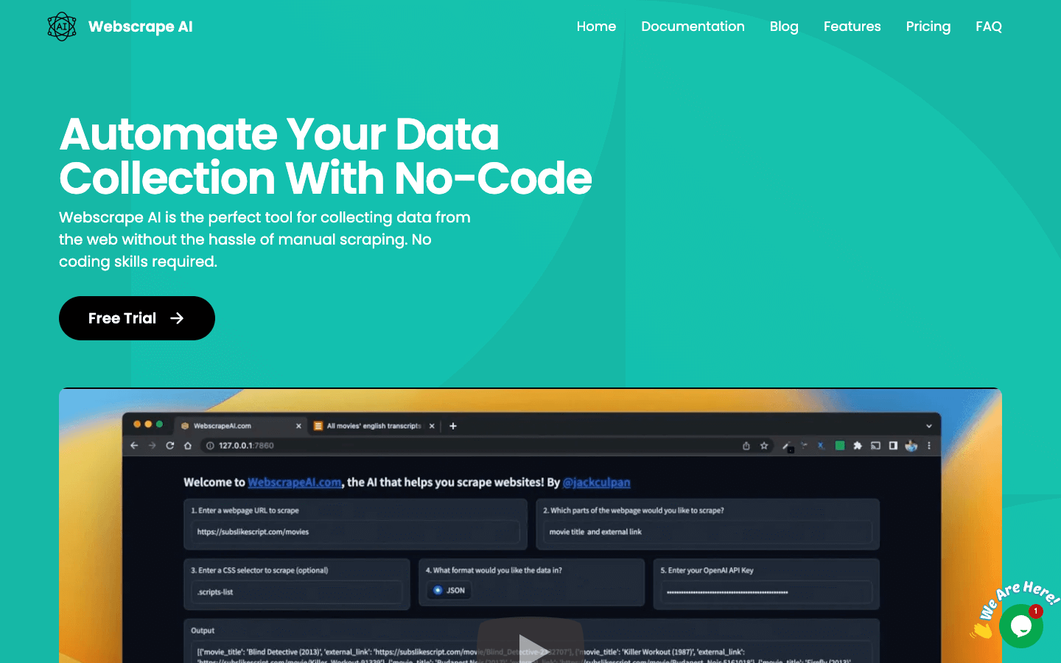The image size is (1061, 663).
Task: Jump to the Features section
Action: click(x=852, y=27)
